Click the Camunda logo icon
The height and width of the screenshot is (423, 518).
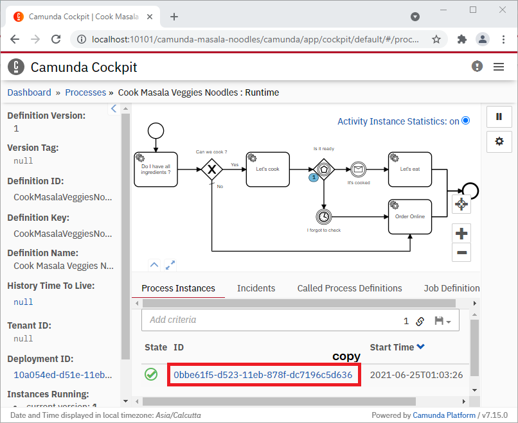click(16, 67)
